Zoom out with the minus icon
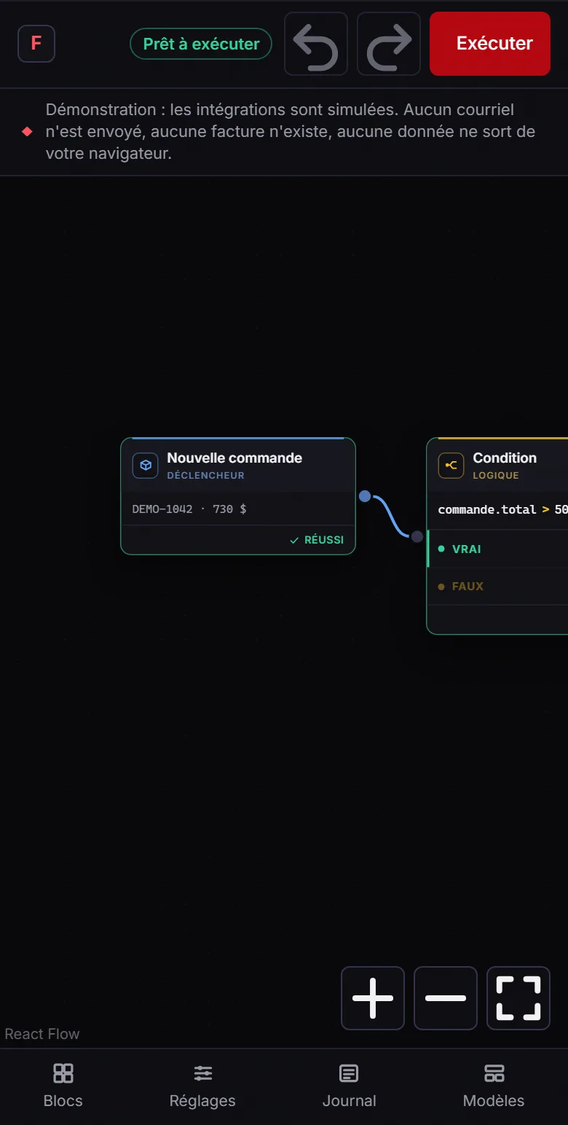 [x=446, y=998]
